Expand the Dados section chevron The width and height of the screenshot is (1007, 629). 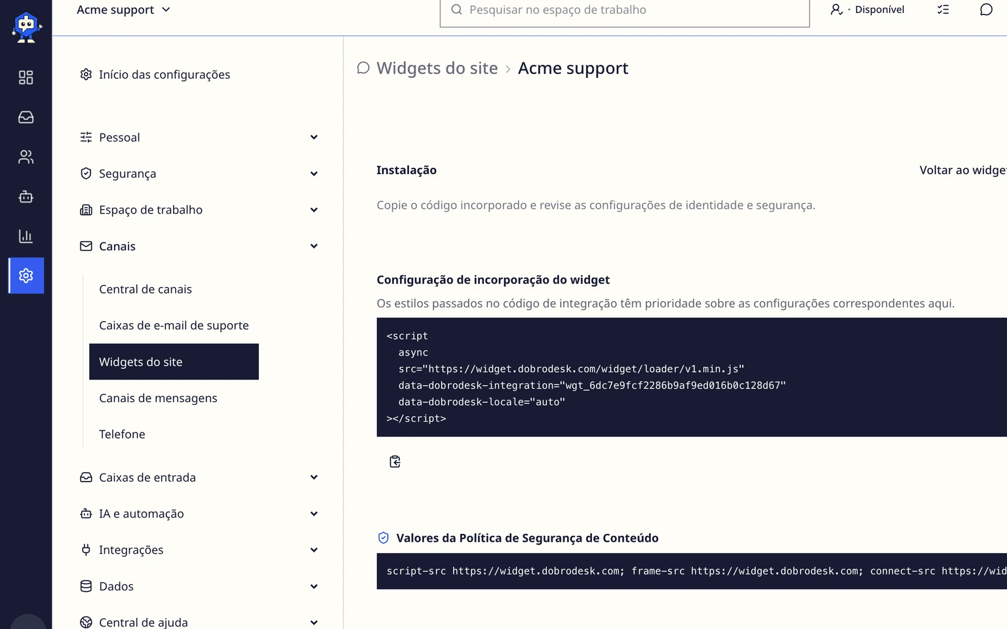point(314,586)
